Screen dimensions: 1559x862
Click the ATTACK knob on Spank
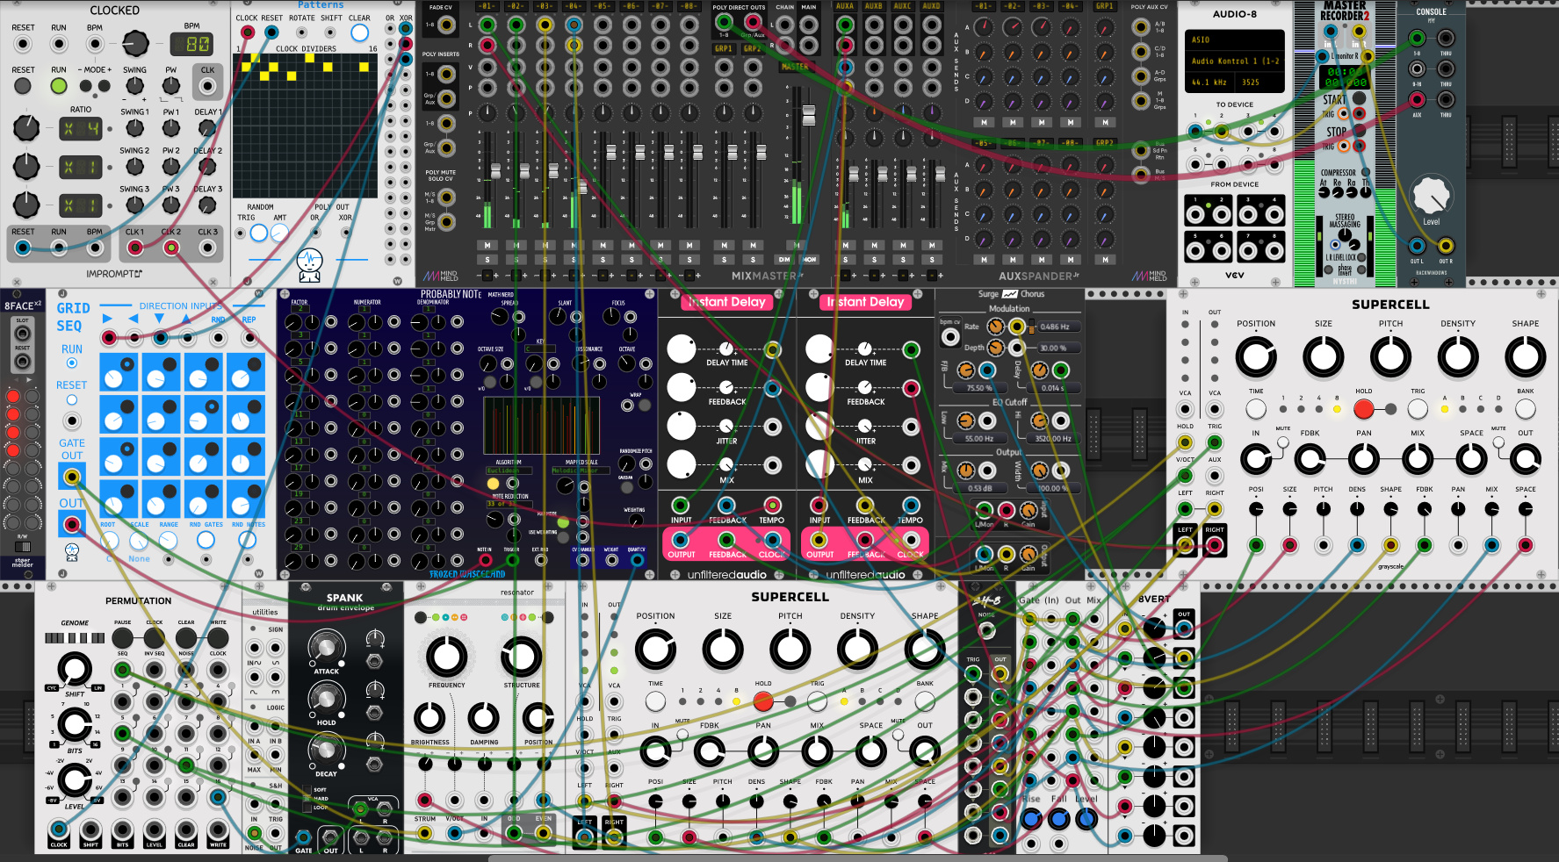[x=326, y=649]
